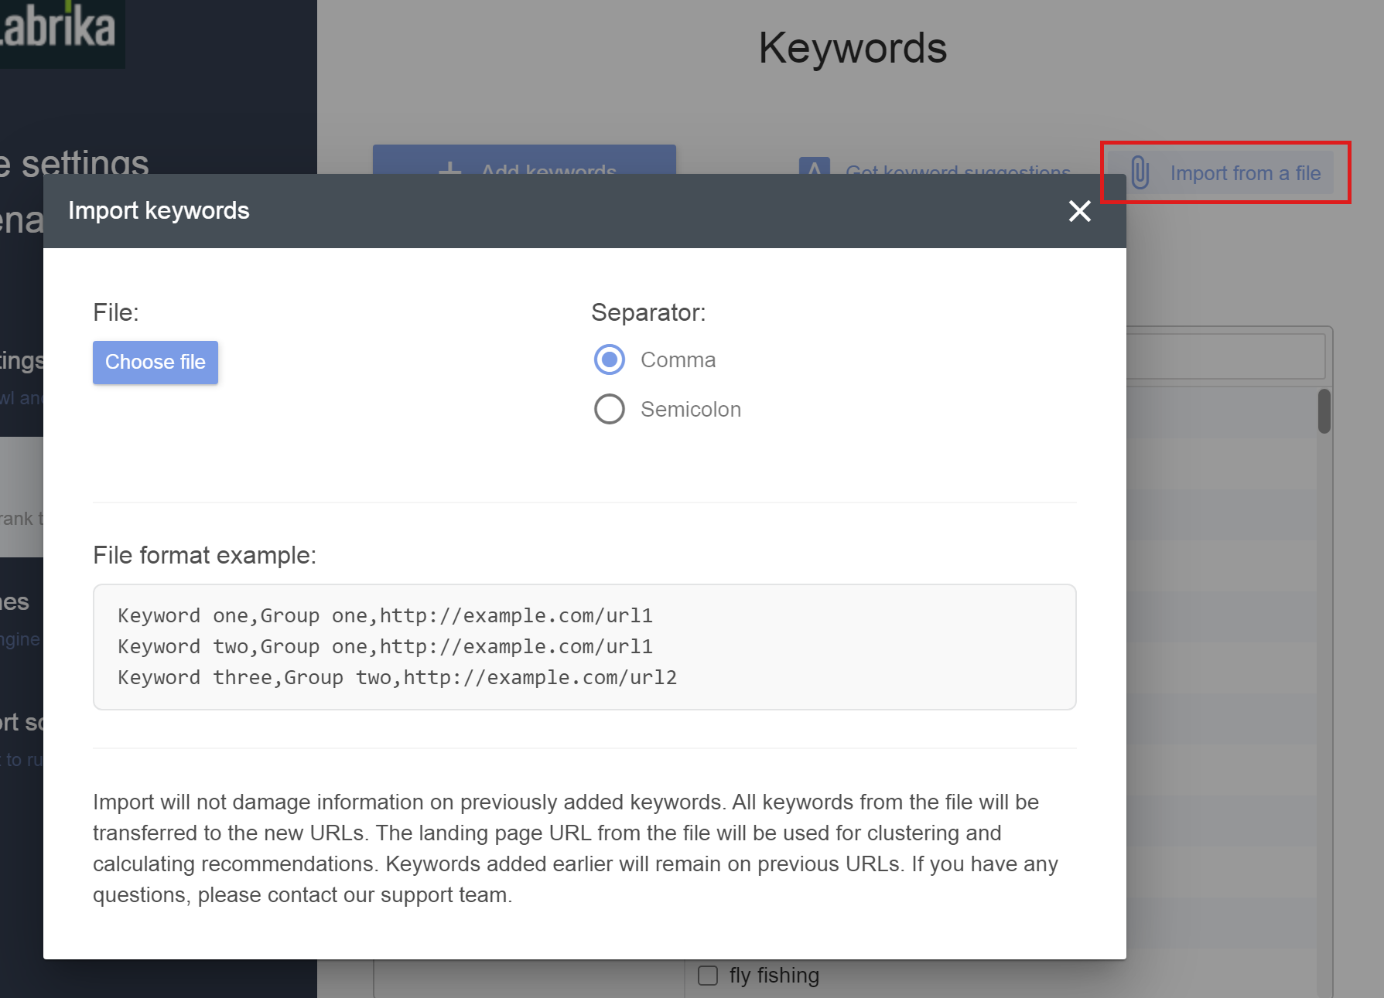Click the Semicolon label text
The image size is (1384, 998).
tap(690, 410)
